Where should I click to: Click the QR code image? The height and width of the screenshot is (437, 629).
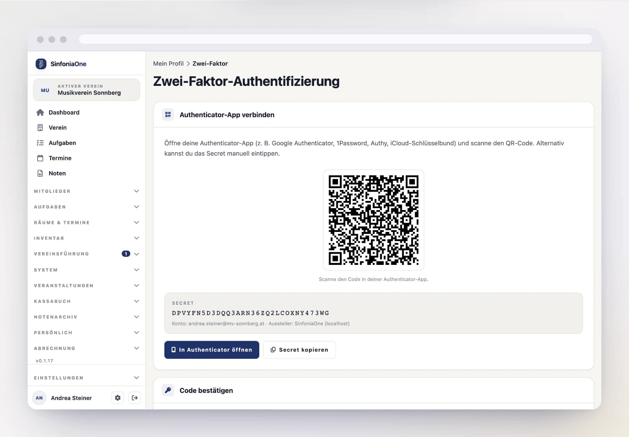tap(374, 220)
